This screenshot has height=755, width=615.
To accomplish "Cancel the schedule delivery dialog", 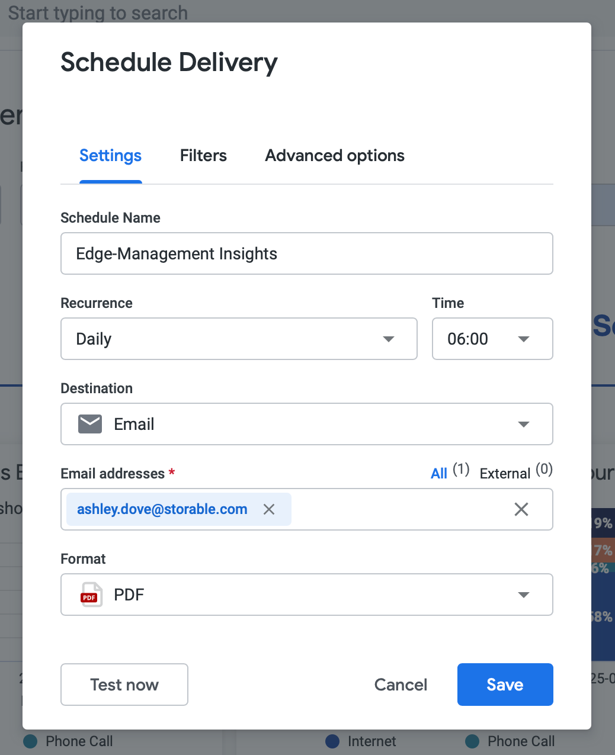I will point(401,685).
